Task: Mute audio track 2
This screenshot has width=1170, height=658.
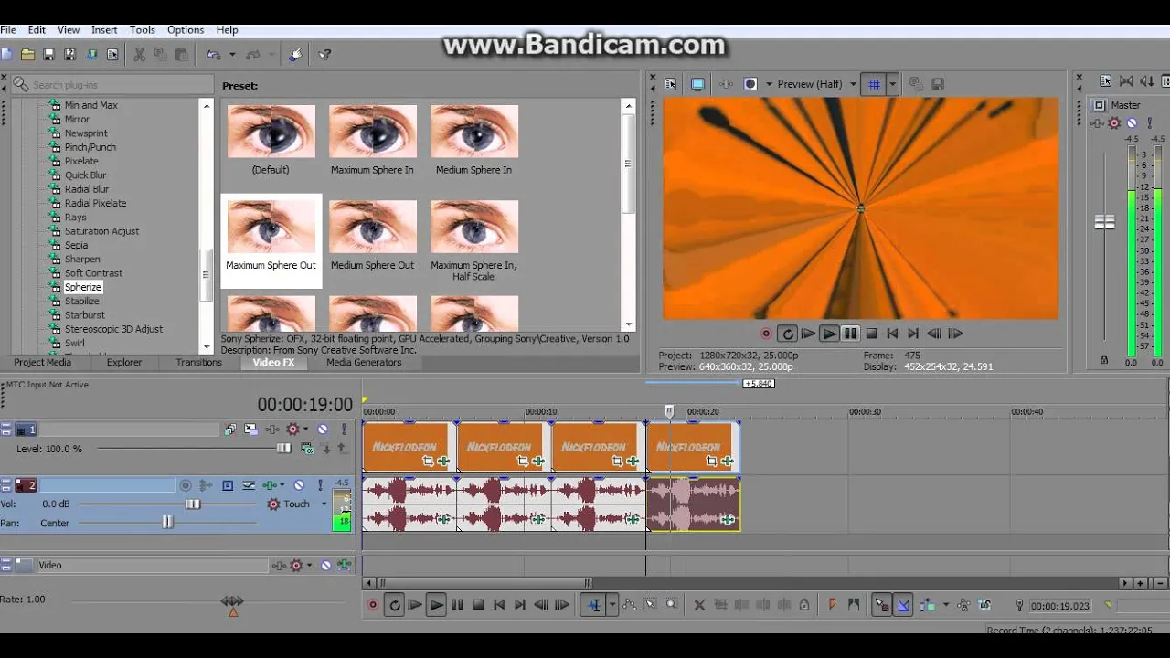Action: (x=299, y=485)
